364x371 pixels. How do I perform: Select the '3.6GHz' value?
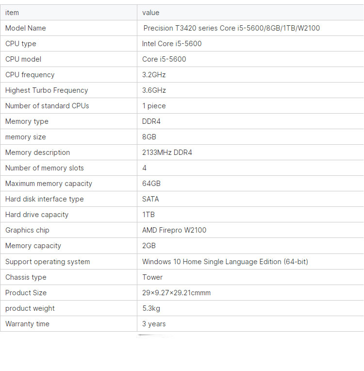(x=154, y=90)
